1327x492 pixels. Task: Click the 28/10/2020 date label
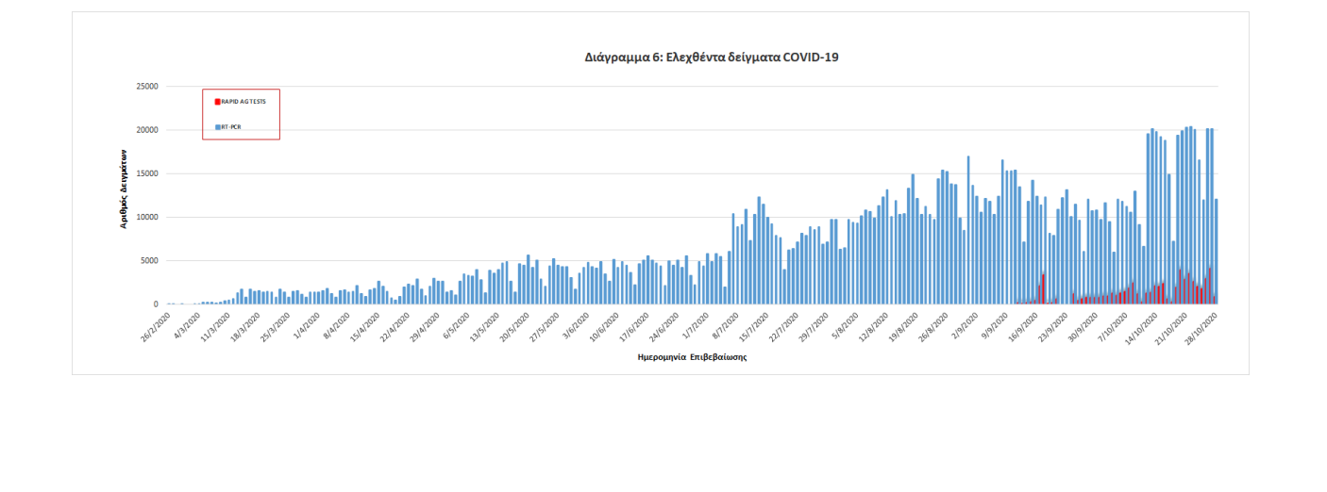(1201, 324)
